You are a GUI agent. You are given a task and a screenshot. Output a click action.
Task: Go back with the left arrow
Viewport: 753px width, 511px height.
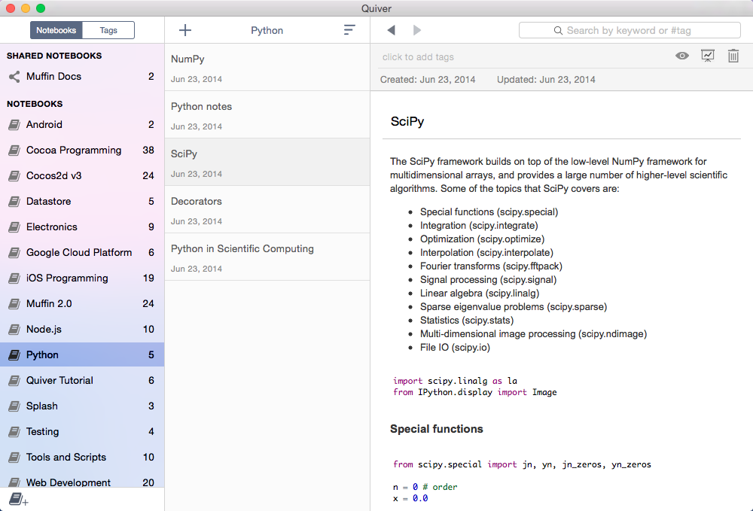pyautogui.click(x=391, y=30)
